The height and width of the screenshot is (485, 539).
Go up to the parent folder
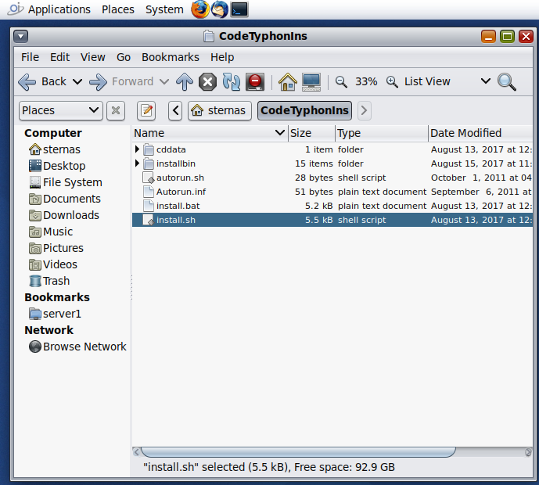point(185,82)
